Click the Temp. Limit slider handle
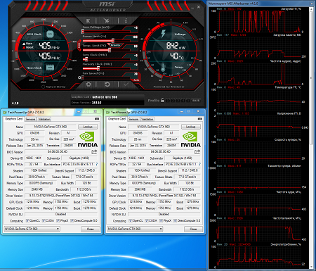This screenshot has height=271, width=316. tap(110, 50)
